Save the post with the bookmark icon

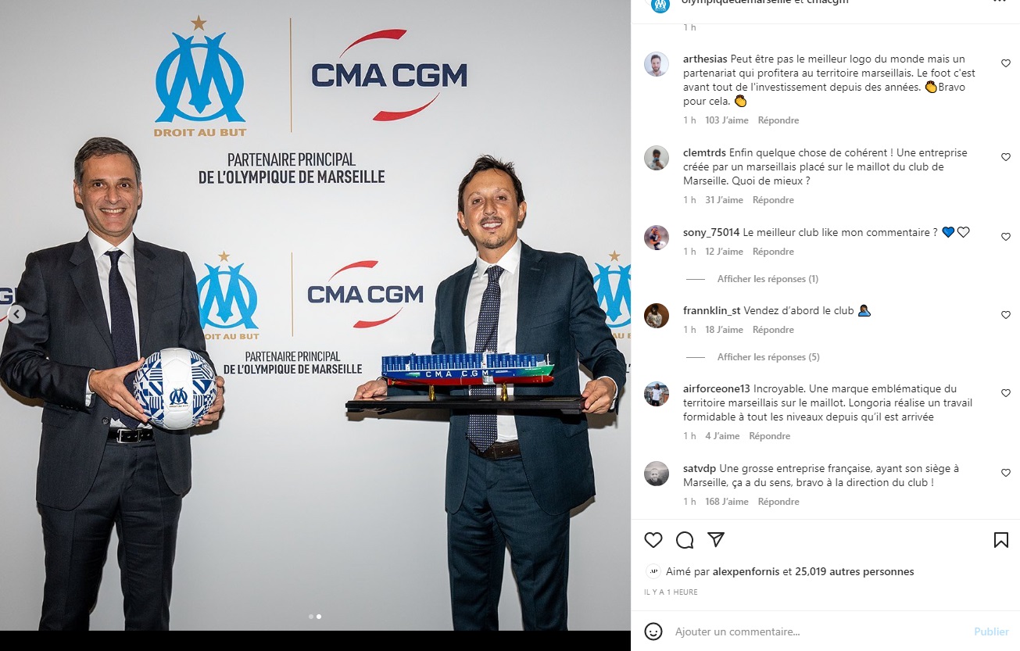1001,540
